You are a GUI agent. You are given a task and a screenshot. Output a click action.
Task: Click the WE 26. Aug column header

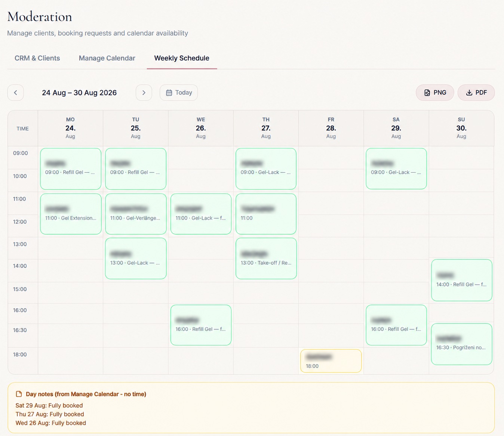pos(201,128)
